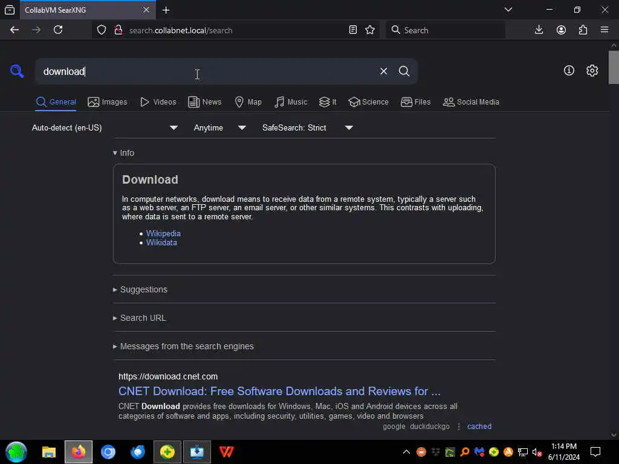The image size is (619, 464).
Task: Toggle reader view icon
Action: [353, 30]
